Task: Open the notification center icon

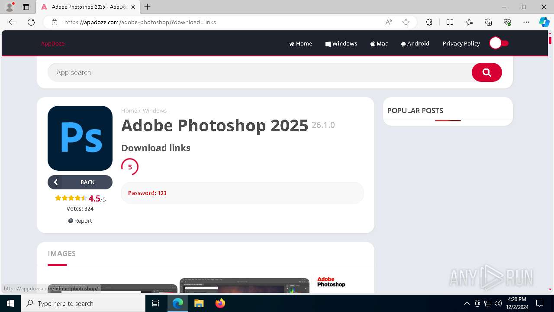Action: pyautogui.click(x=540, y=303)
